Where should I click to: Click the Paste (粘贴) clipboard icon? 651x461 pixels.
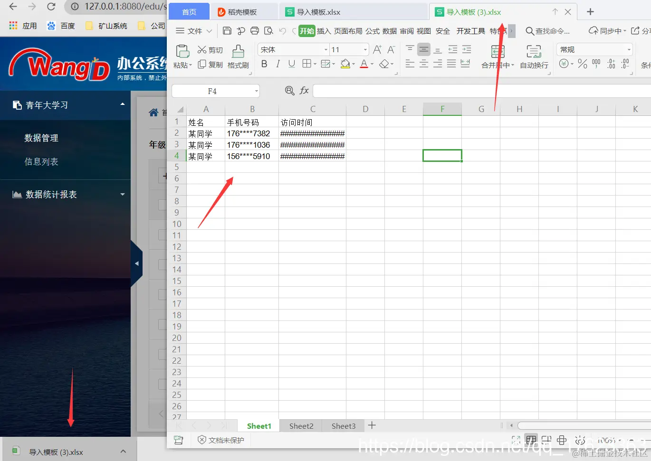point(182,51)
